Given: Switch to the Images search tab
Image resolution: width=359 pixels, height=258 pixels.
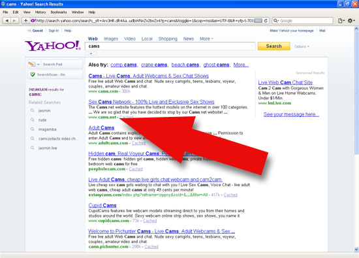Looking at the screenshot, I should pyautogui.click(x=111, y=39).
